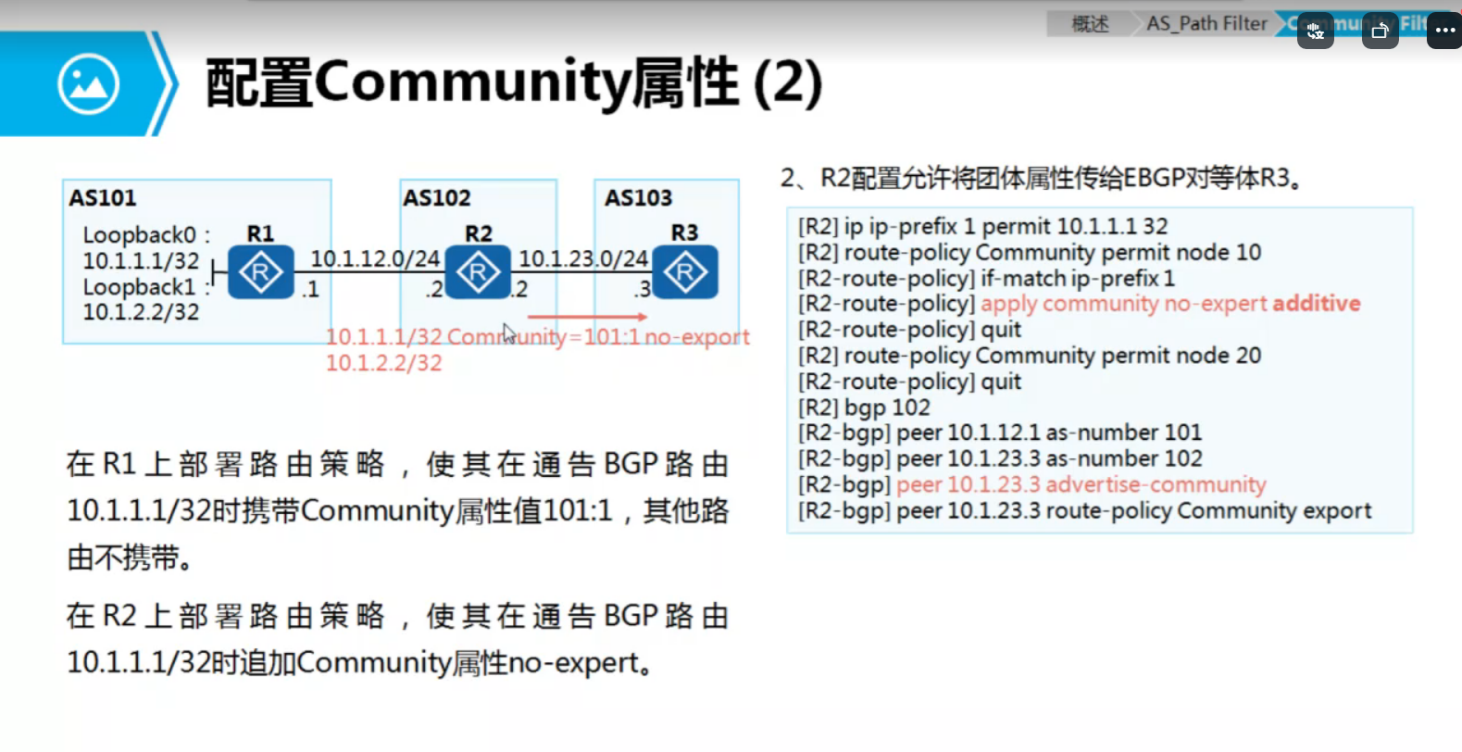Screen dimensions: 1462x752
Task: Click the line '[R2] bgp 102'
Action: pos(865,407)
